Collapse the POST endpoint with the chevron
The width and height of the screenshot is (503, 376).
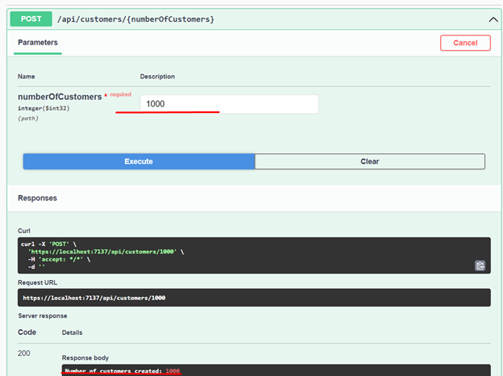coord(493,19)
